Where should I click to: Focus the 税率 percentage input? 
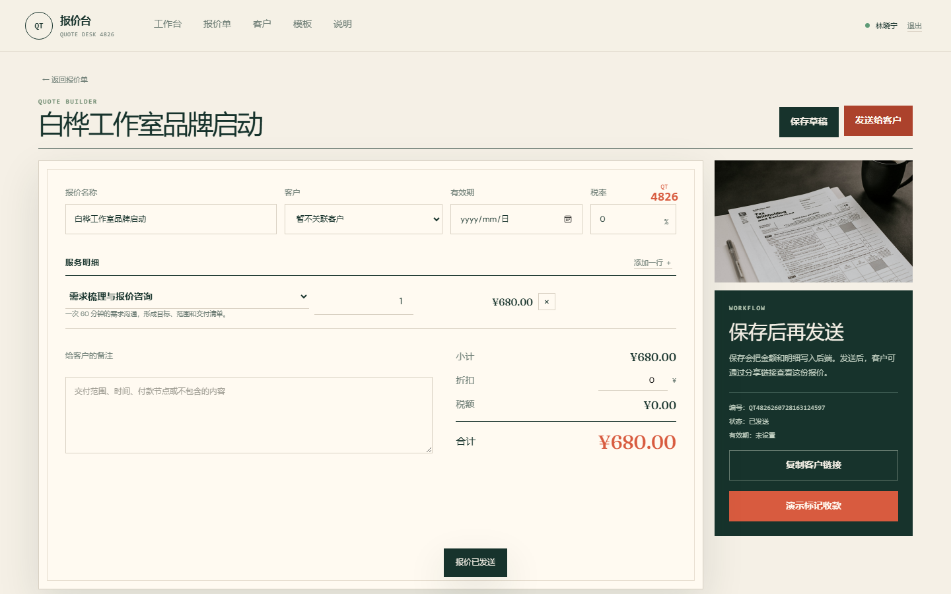(633, 219)
